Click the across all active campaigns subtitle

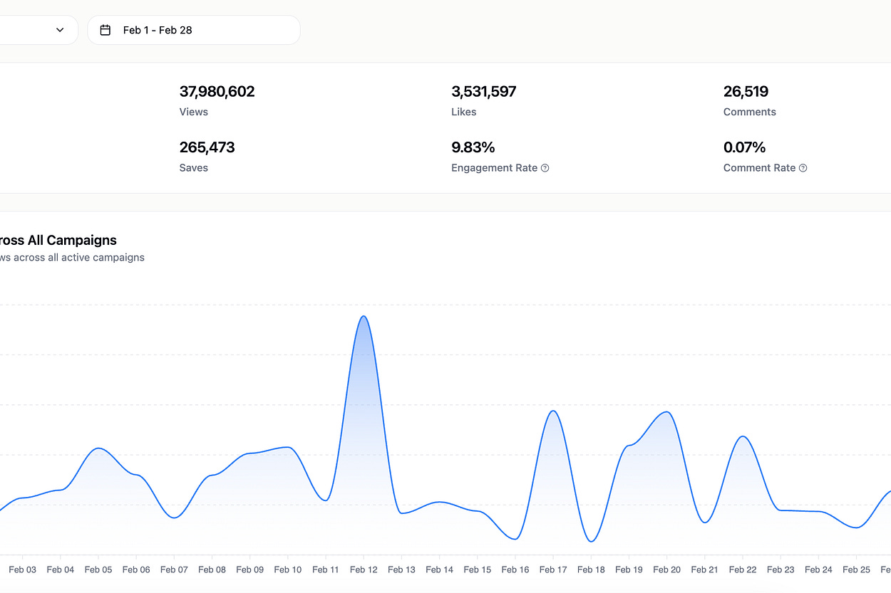(72, 258)
